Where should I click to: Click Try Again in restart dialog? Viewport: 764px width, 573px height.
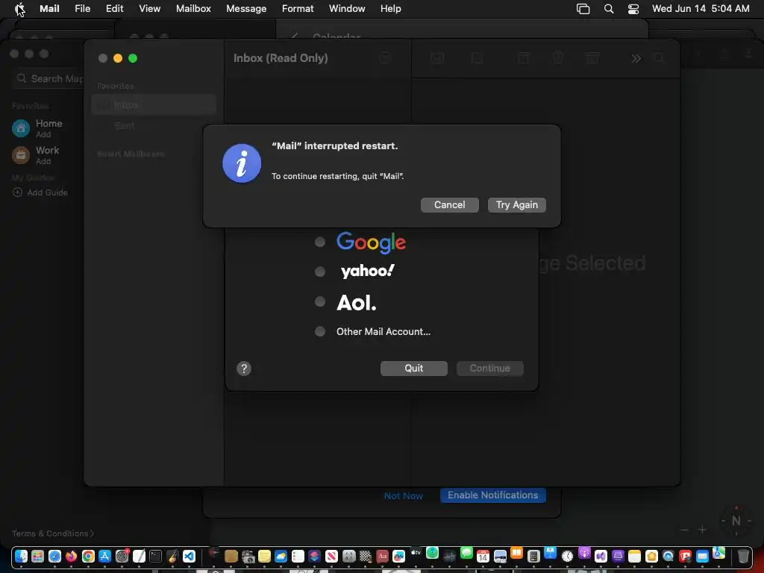[x=516, y=204]
